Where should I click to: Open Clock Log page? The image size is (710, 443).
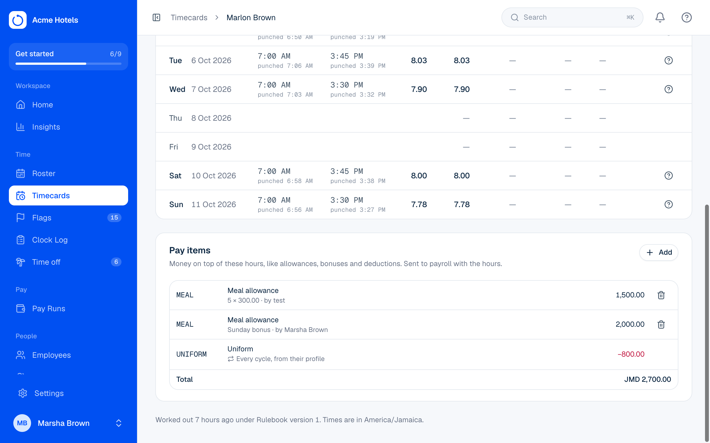[68, 240]
